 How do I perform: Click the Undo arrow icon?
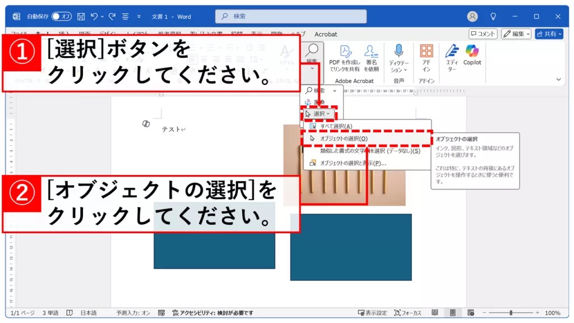click(94, 17)
